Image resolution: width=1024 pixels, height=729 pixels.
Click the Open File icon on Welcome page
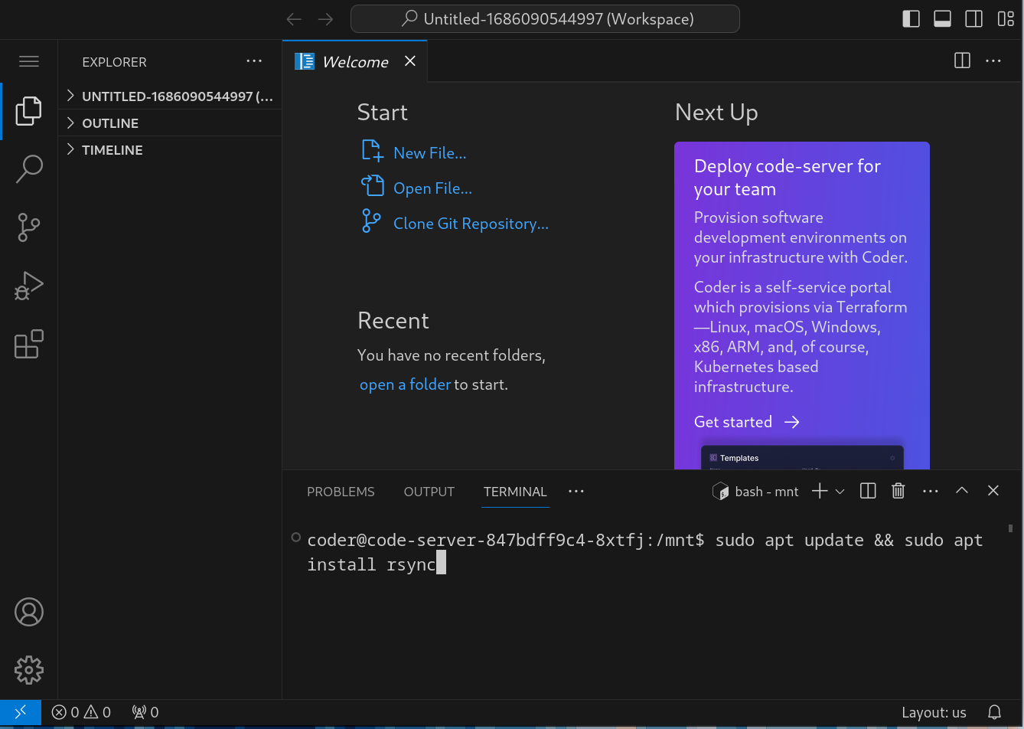click(372, 186)
